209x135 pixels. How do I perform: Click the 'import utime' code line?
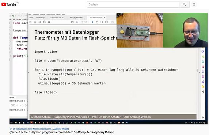pos(46,52)
